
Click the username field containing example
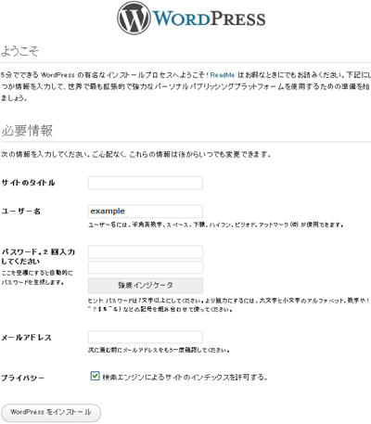[x=146, y=212]
